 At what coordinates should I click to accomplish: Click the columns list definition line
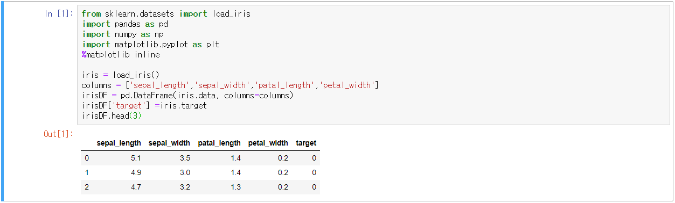point(230,85)
